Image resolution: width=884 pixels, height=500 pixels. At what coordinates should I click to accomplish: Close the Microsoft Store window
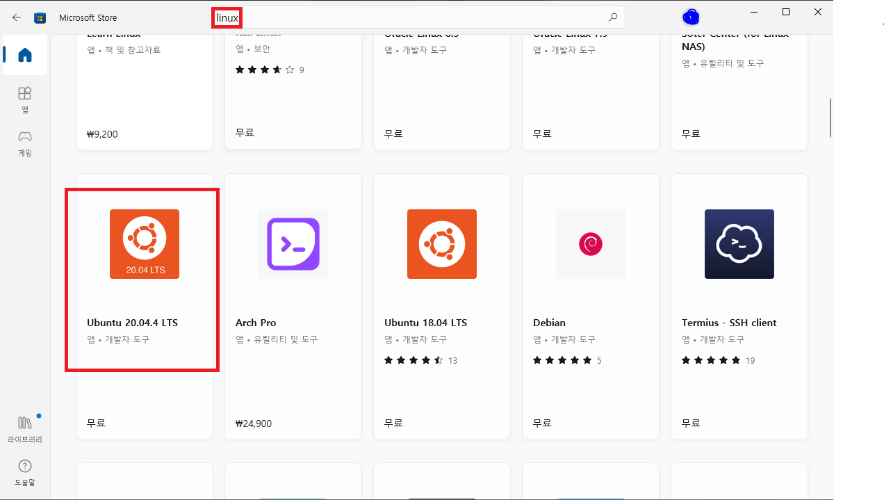pos(818,12)
